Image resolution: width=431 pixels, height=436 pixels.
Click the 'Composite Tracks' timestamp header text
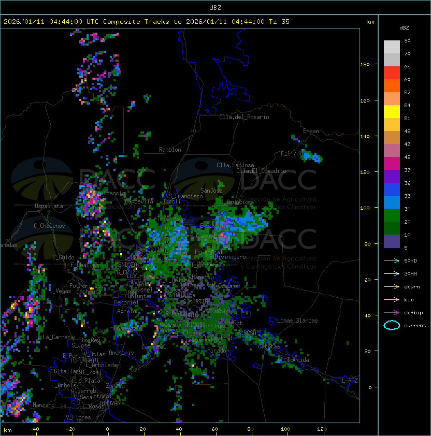pyautogui.click(x=147, y=22)
